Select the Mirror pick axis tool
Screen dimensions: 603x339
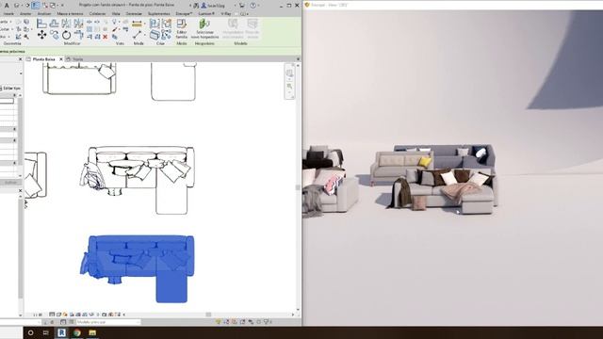(66, 24)
